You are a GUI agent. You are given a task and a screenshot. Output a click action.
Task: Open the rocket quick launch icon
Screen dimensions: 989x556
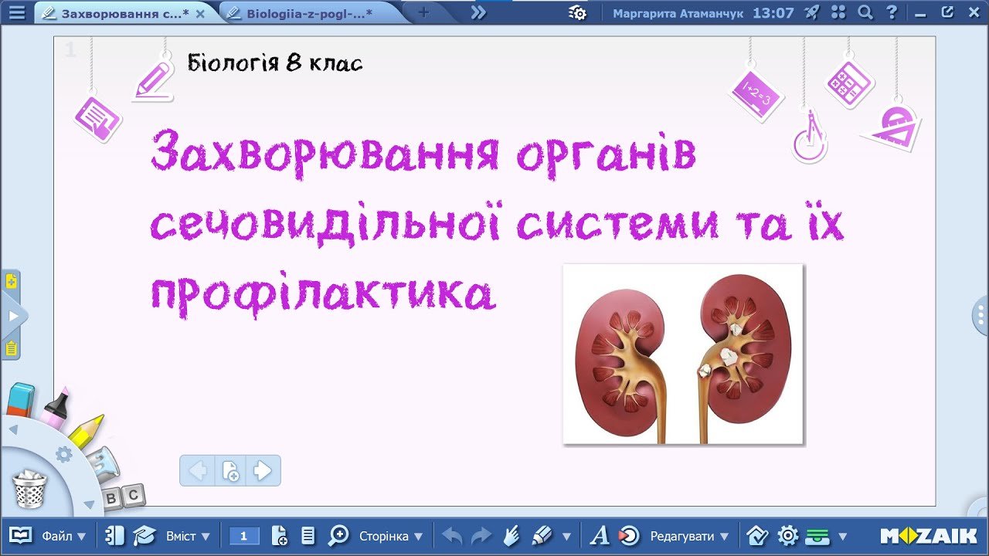[811, 12]
